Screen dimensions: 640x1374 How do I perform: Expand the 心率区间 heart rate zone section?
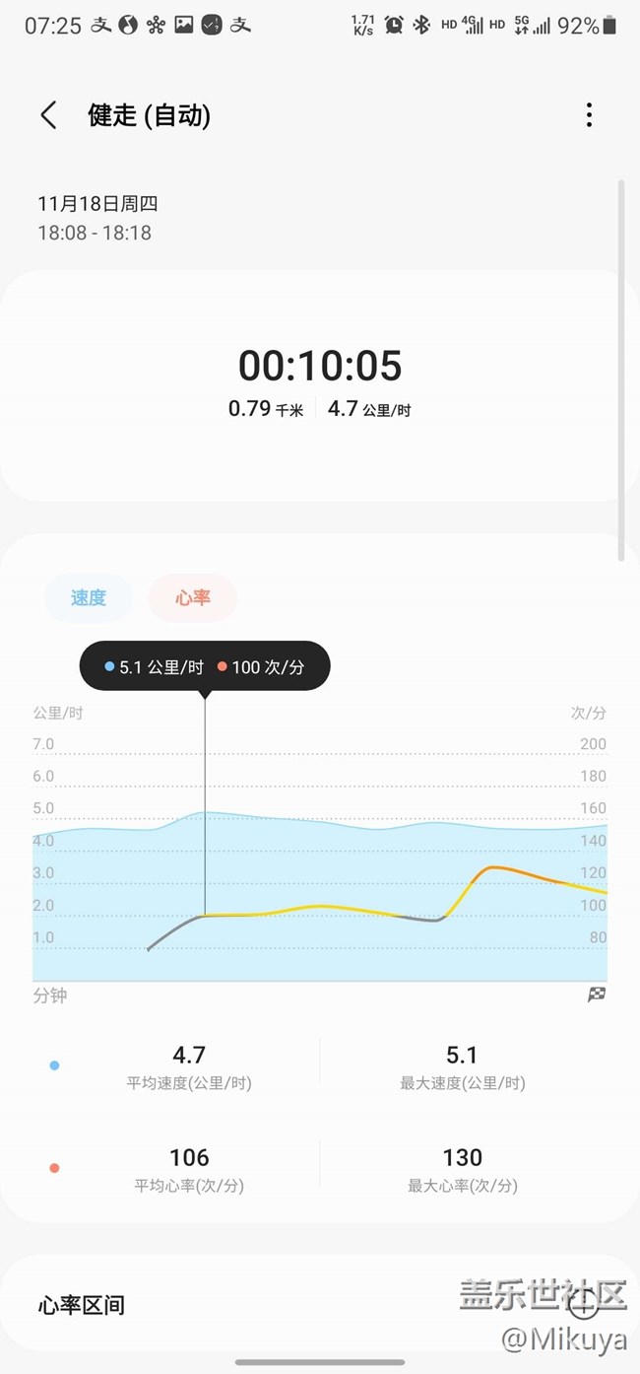320,1305
